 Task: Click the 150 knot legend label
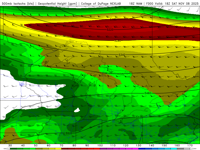(164, 145)
